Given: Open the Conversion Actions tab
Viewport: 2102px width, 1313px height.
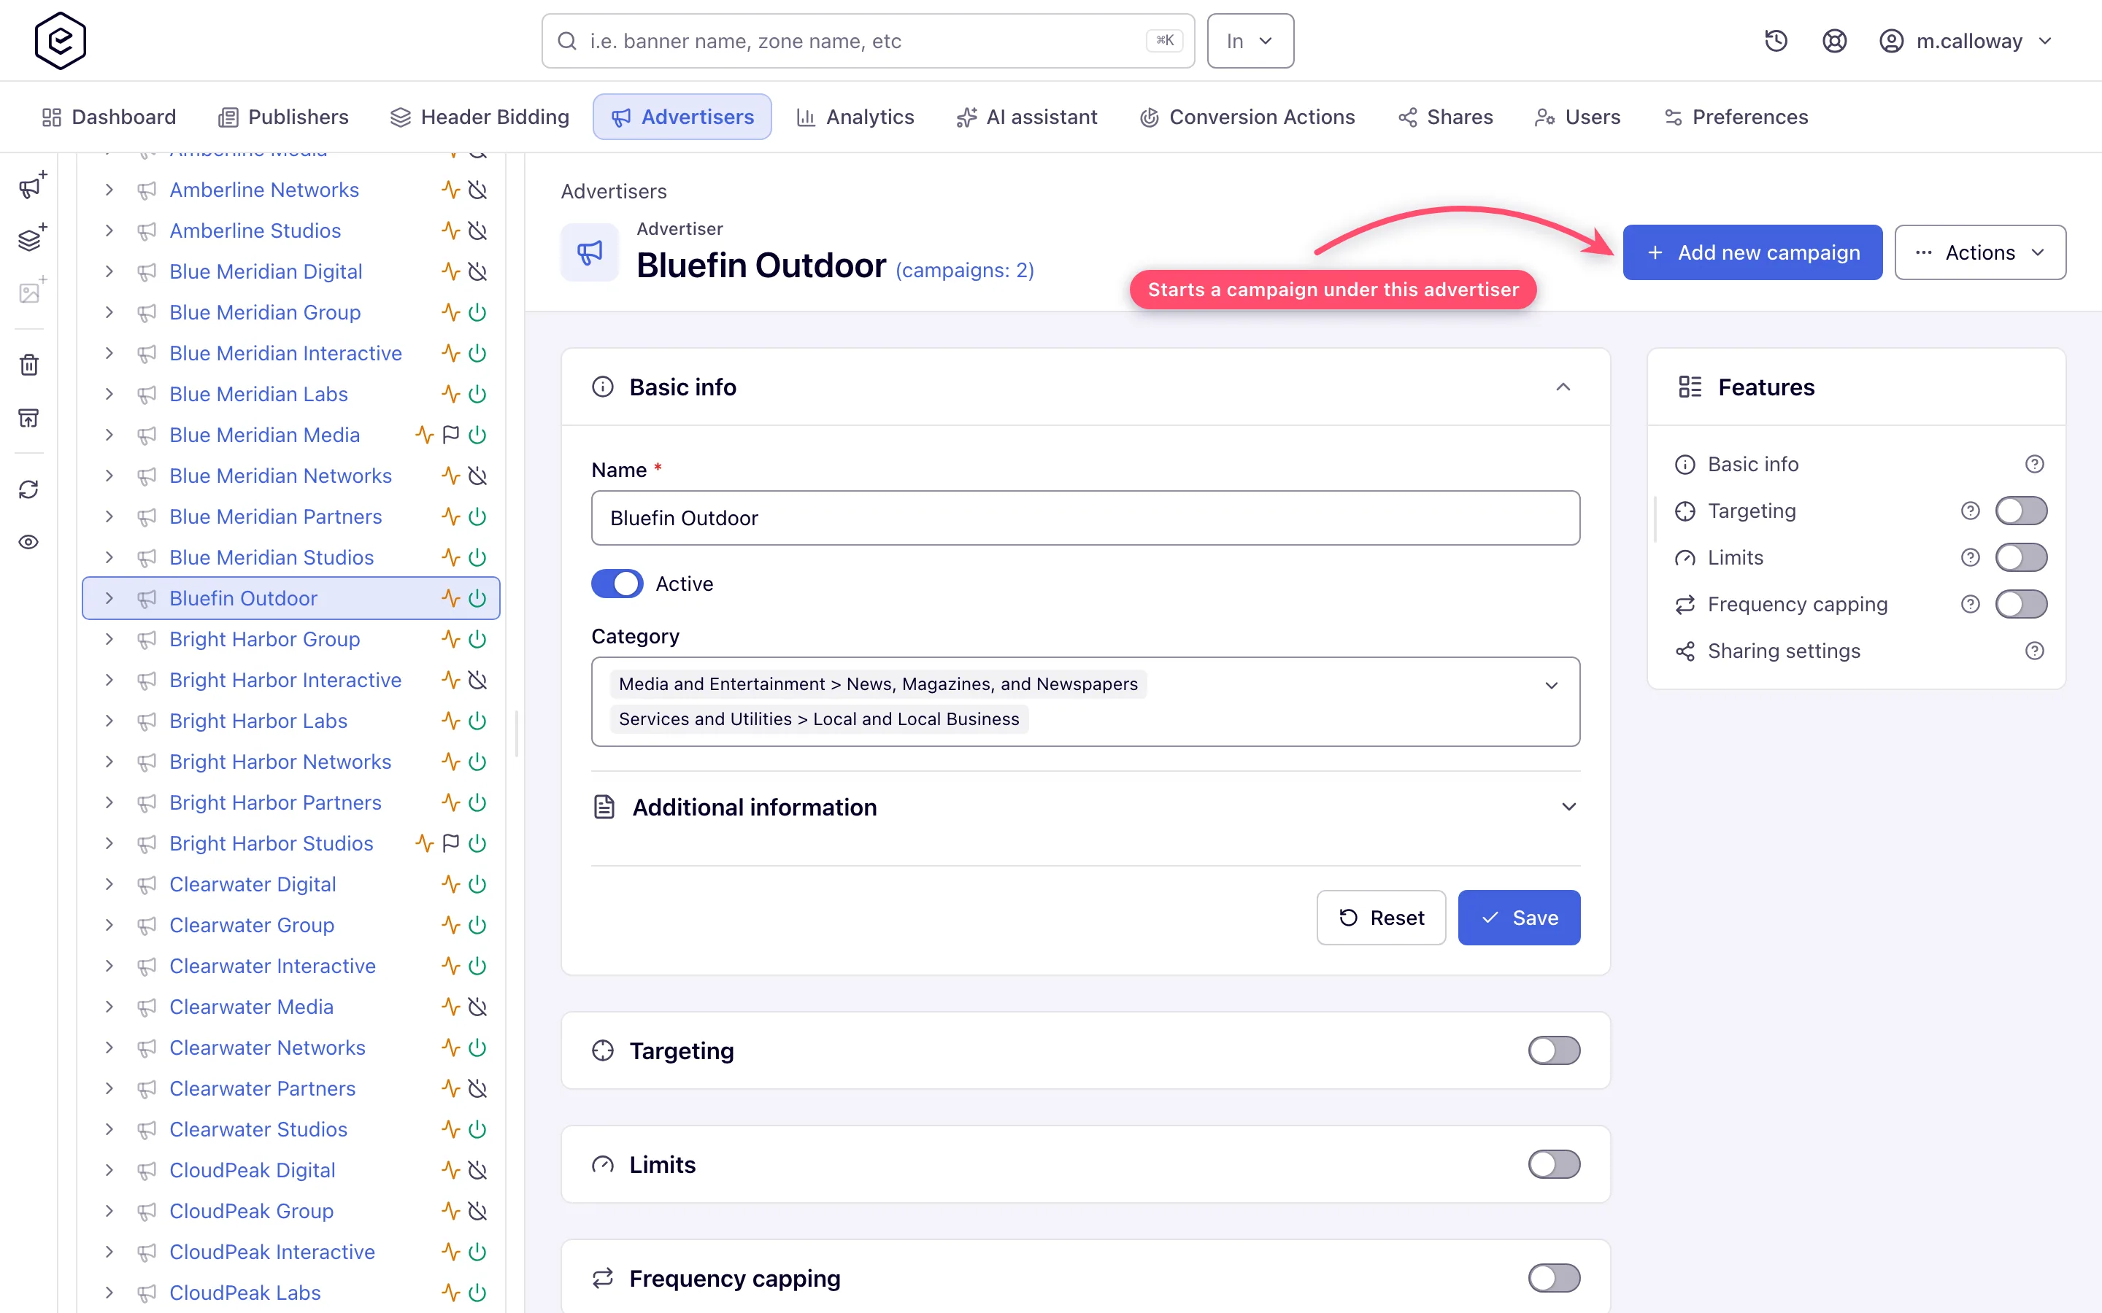Looking at the screenshot, I should (1247, 117).
